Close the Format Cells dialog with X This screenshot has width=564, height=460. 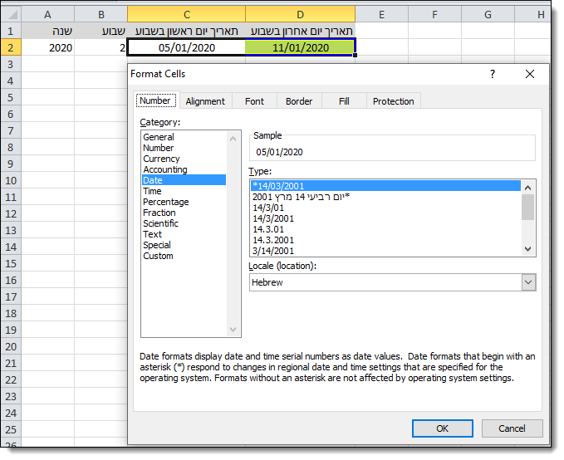point(530,74)
